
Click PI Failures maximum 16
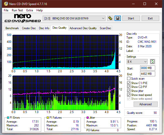77,125
